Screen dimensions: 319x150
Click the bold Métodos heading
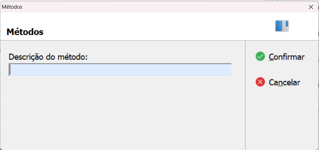coord(25,32)
